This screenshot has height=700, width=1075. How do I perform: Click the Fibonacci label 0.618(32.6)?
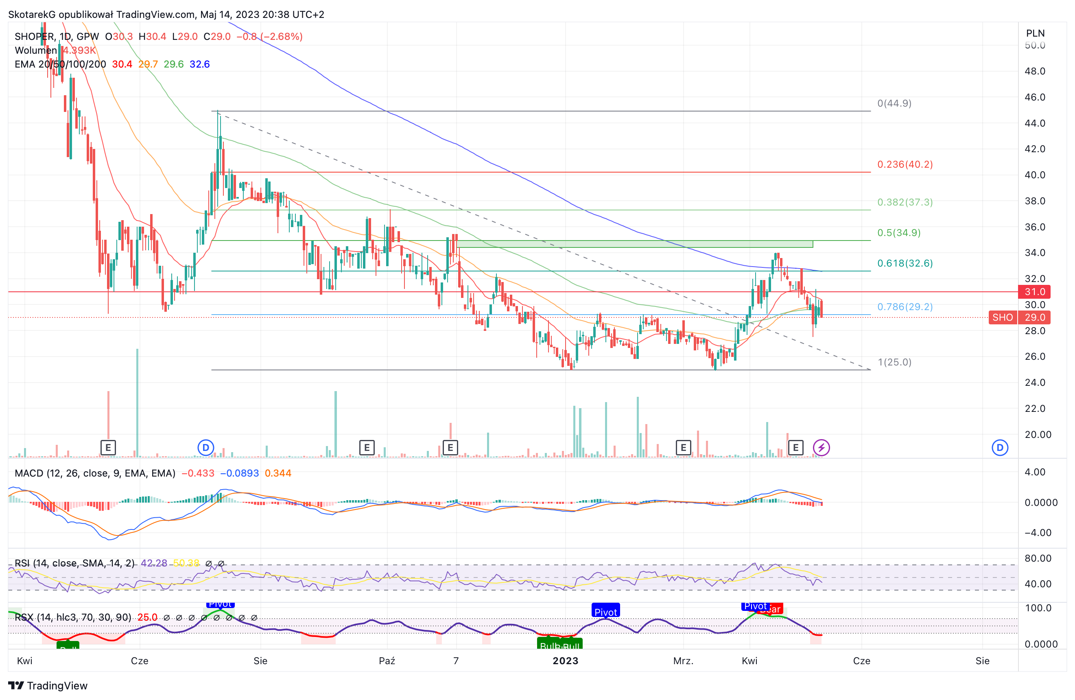905,263
